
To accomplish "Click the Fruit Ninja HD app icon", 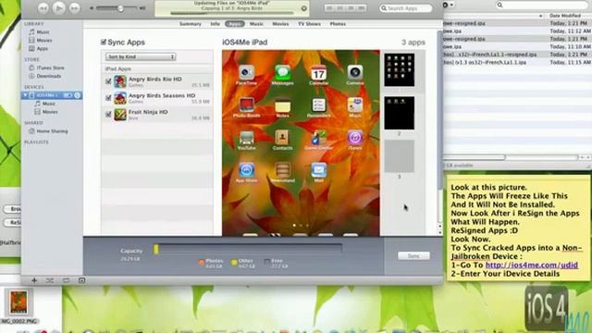I will (120, 114).
